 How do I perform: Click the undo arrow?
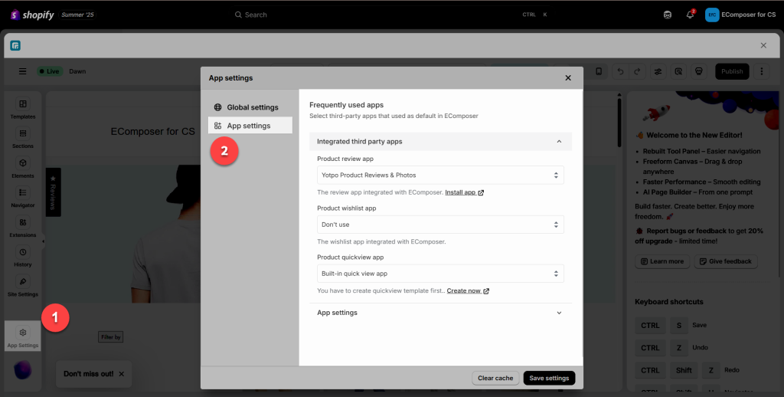click(x=620, y=71)
